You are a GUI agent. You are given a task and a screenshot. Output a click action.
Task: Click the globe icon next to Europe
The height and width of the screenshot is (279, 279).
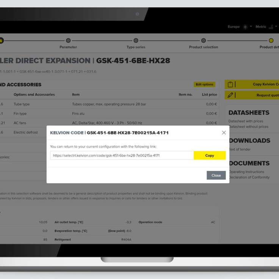245,27
